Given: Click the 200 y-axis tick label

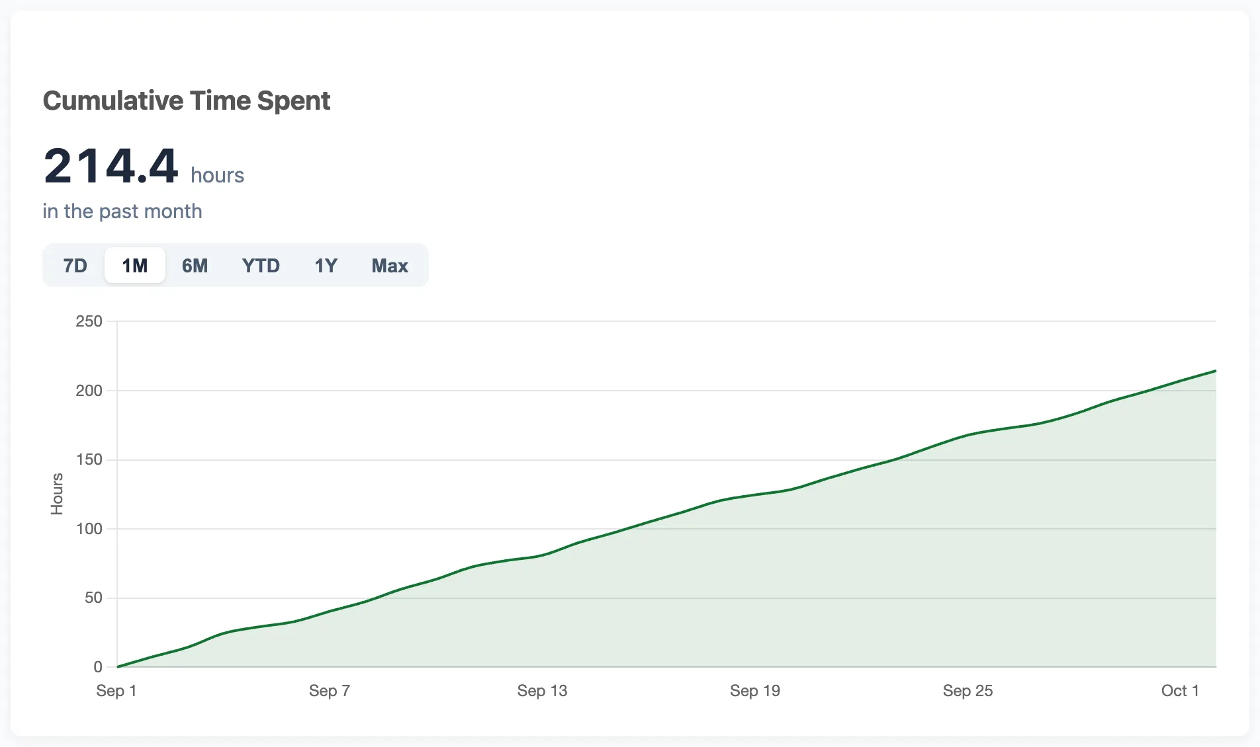Looking at the screenshot, I should 89,391.
